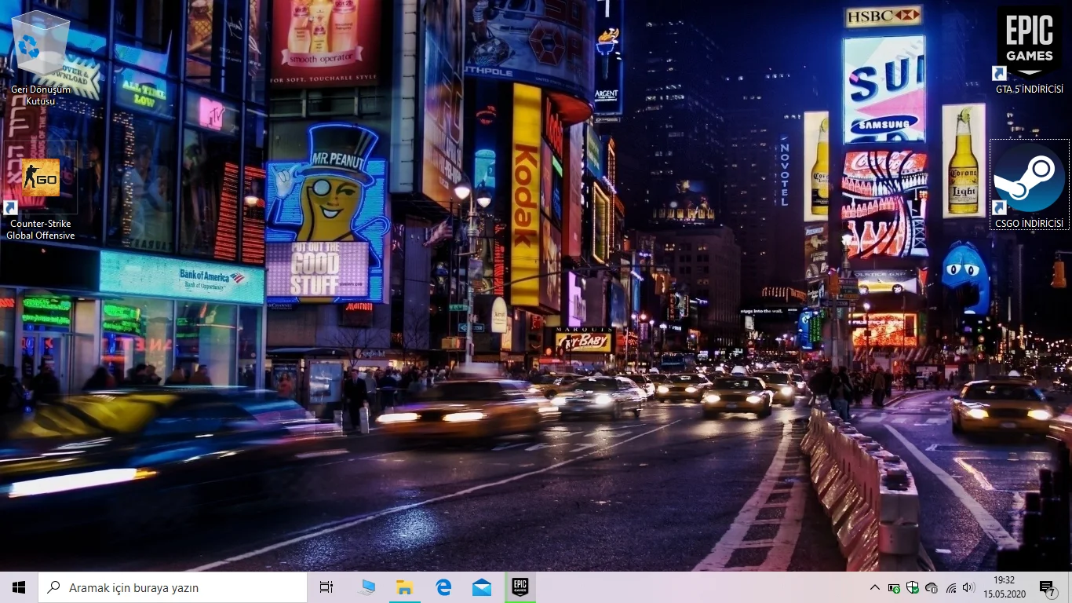Switch to Epic Games Launcher in taskbar

click(x=520, y=587)
